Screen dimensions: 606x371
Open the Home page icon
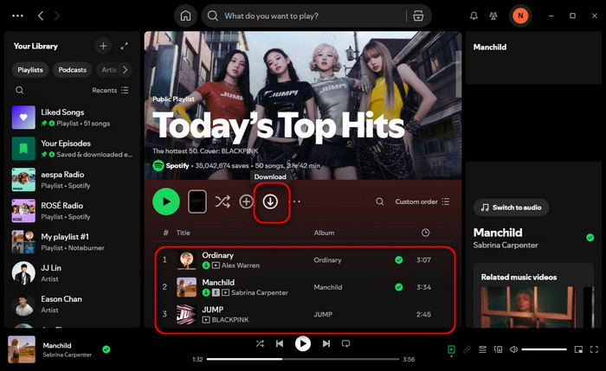click(185, 16)
